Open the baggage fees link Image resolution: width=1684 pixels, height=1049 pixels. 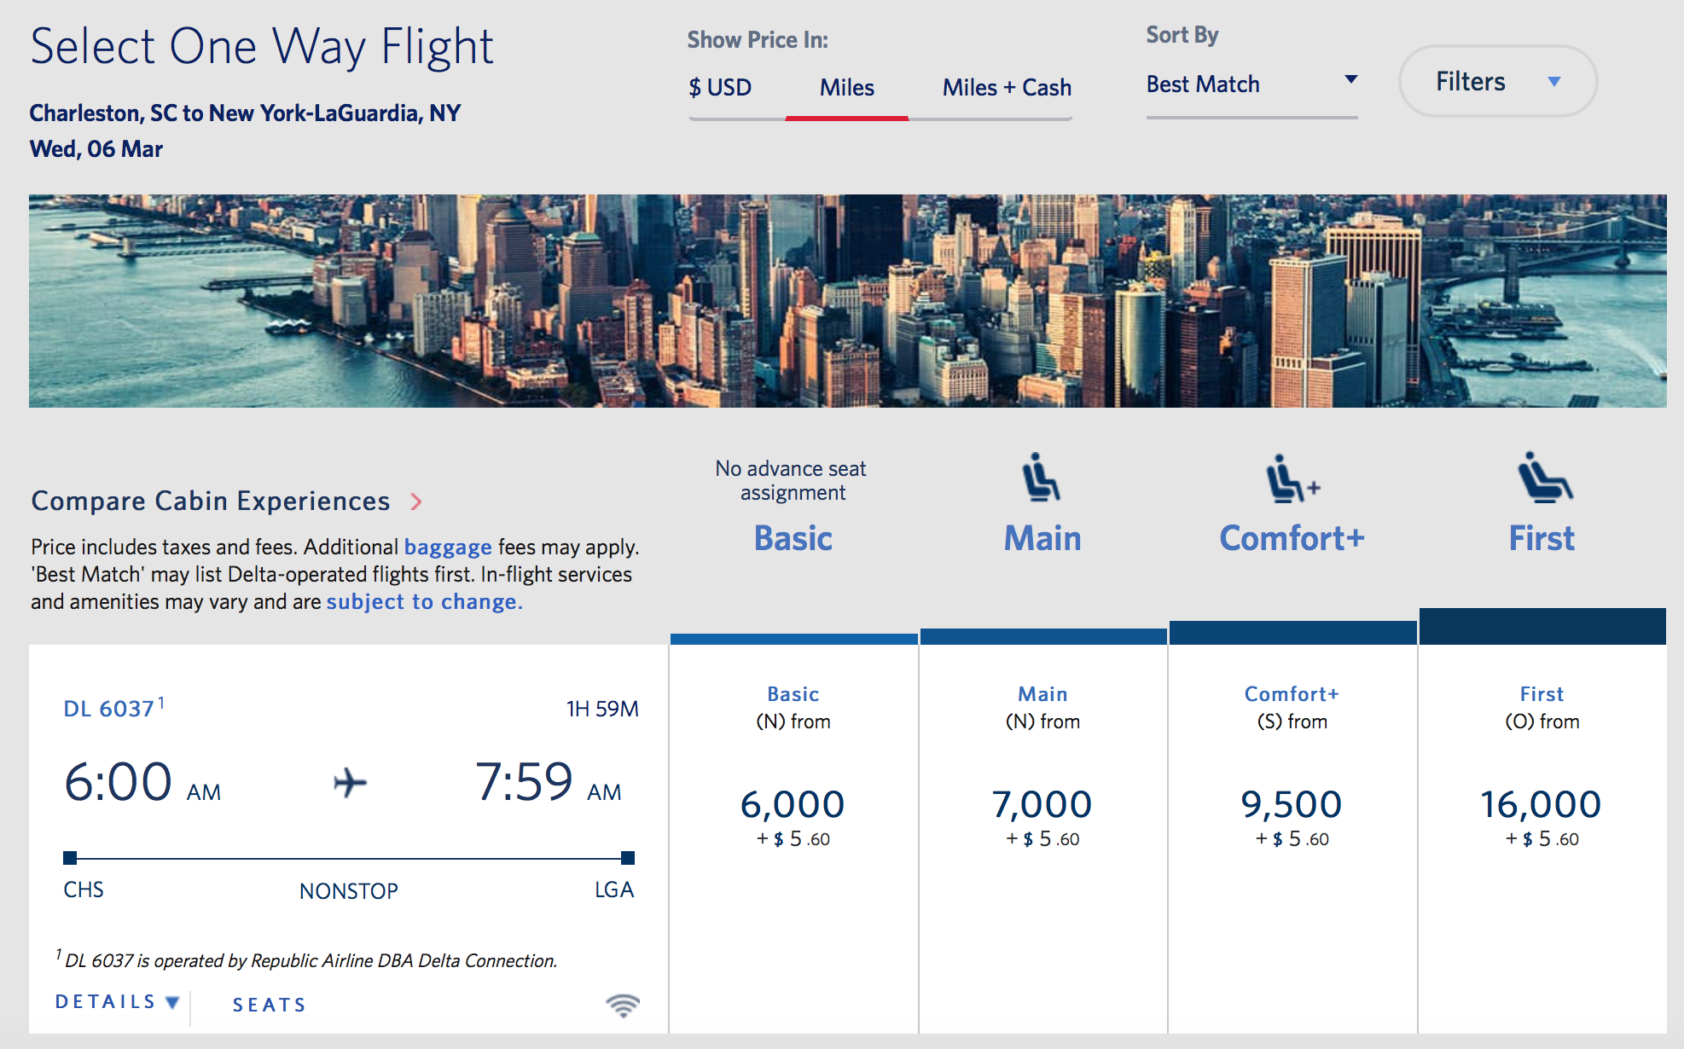448,547
